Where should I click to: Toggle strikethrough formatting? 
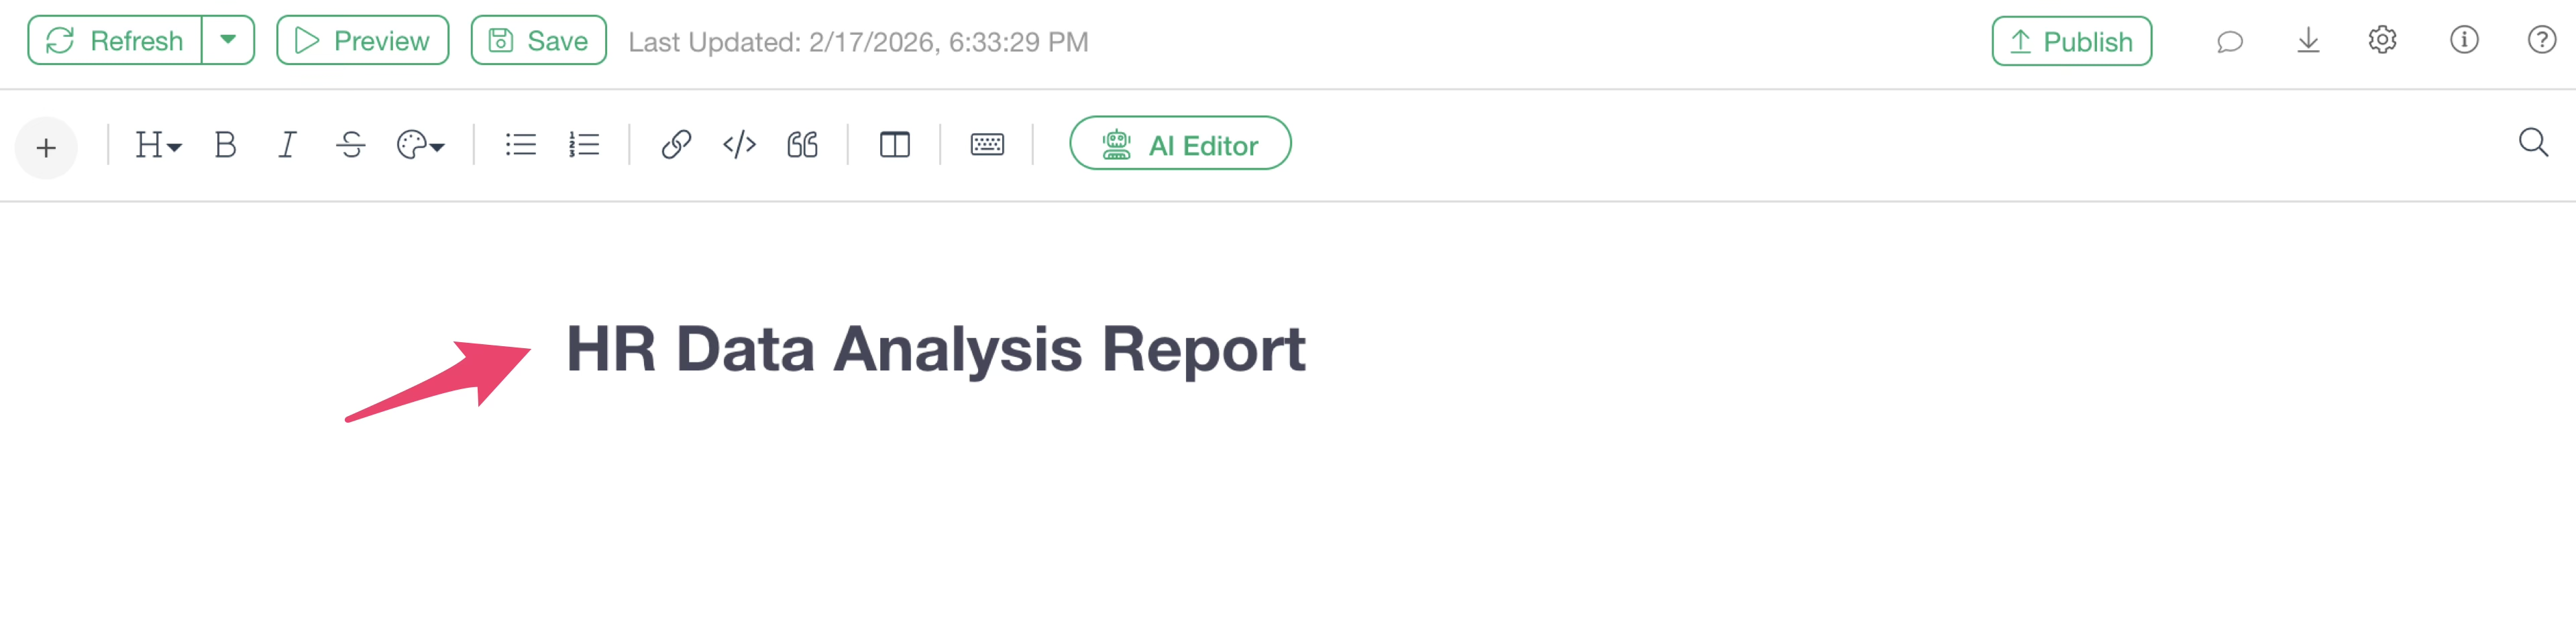pos(350,145)
